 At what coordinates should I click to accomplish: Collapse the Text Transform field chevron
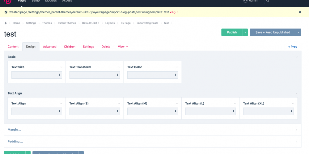coord(119,67)
